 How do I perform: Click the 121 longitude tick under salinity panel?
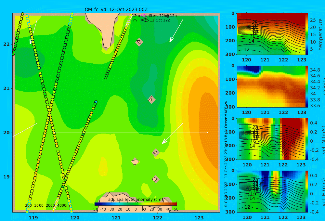[x=265, y=112]
